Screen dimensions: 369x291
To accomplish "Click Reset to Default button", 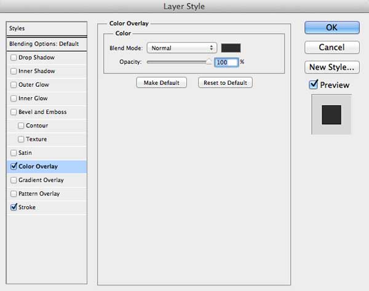I will click(x=225, y=83).
